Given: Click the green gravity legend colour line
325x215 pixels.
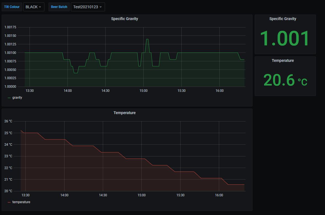Looking at the screenshot, I should [x=9, y=98].
